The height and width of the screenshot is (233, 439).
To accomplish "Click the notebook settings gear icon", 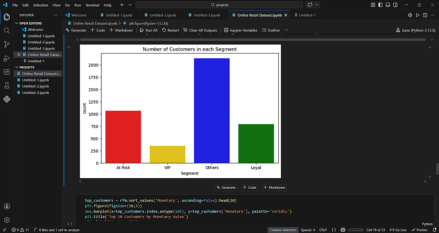I will [x=410, y=15].
